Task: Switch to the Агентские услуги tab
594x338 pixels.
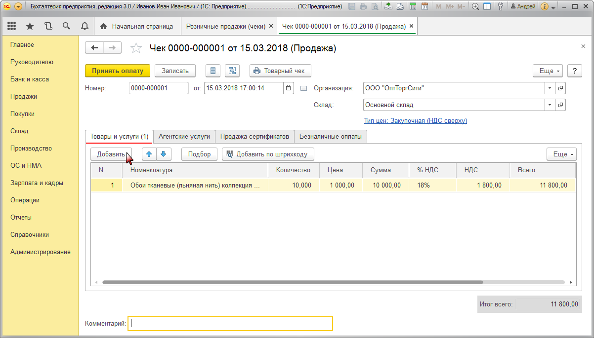Action: 184,136
